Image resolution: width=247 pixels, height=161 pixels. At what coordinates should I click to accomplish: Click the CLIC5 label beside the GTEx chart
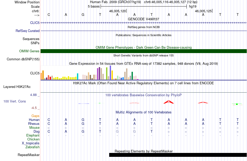pyautogui.click(x=35, y=73)
